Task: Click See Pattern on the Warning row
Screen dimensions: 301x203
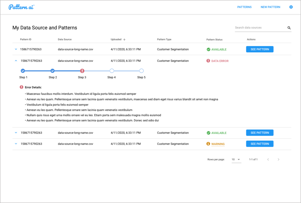Action: coord(260,144)
